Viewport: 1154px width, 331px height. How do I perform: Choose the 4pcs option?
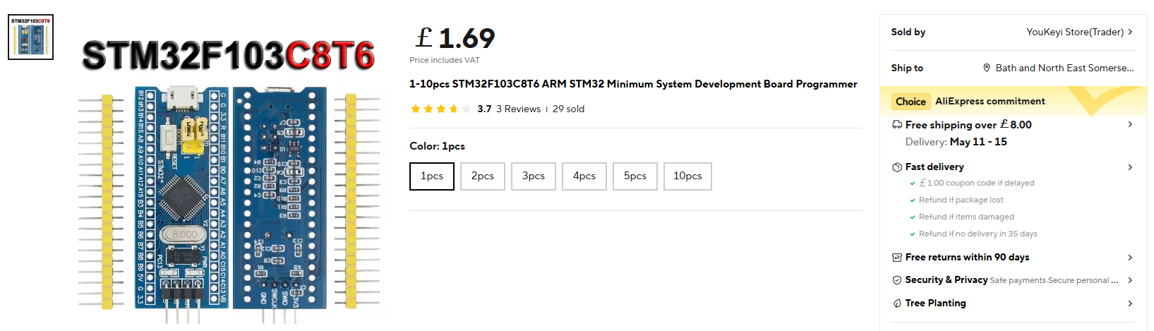584,176
